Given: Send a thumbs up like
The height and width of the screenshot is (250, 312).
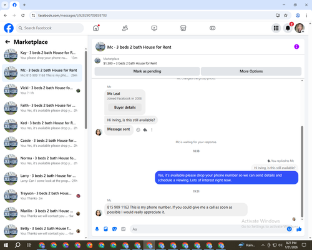Looking at the screenshot, I should tap(299, 229).
